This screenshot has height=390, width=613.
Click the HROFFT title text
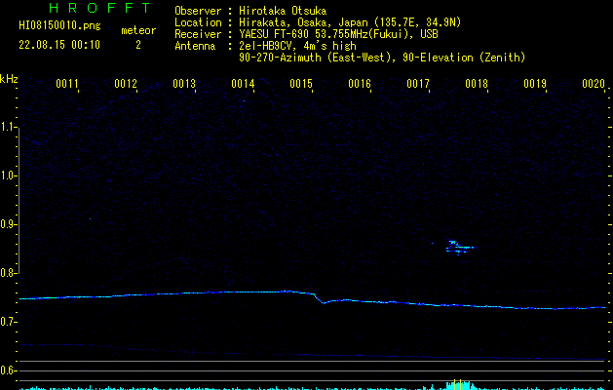(x=99, y=8)
